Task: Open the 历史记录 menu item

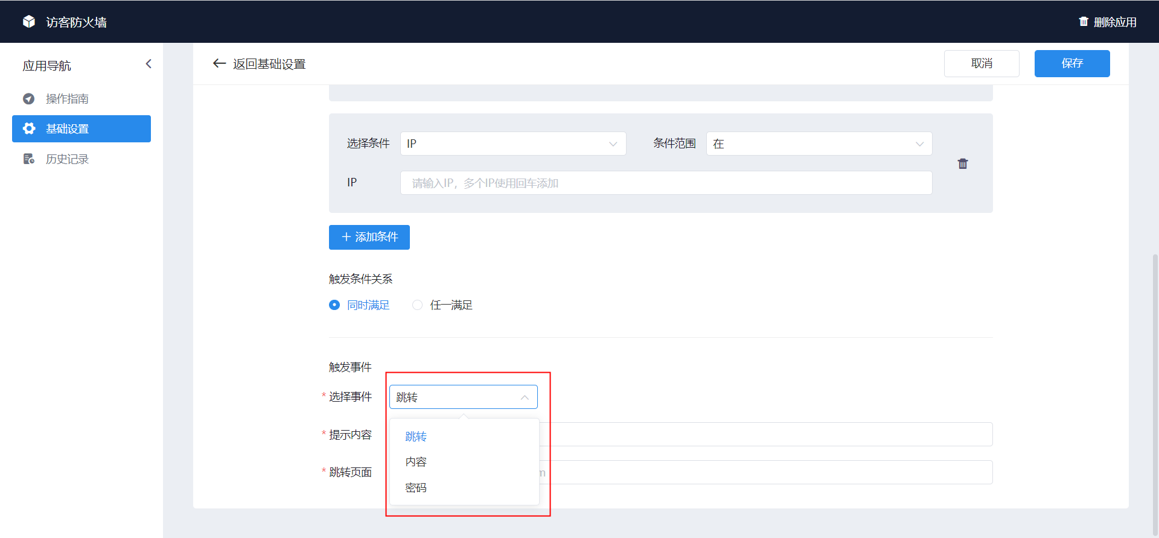Action: tap(81, 159)
